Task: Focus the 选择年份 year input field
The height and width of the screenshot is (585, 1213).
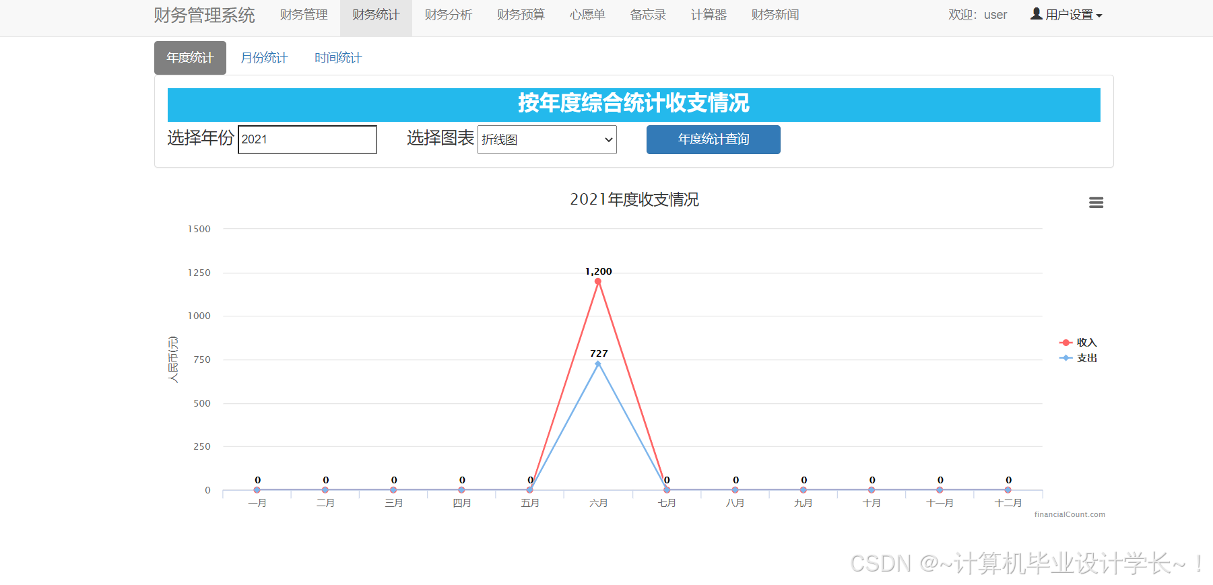Action: (x=307, y=139)
